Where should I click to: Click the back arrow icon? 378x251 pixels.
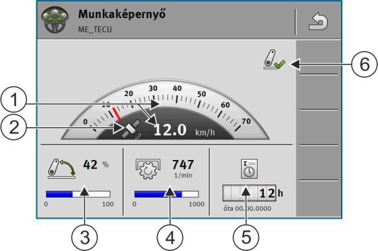point(318,22)
